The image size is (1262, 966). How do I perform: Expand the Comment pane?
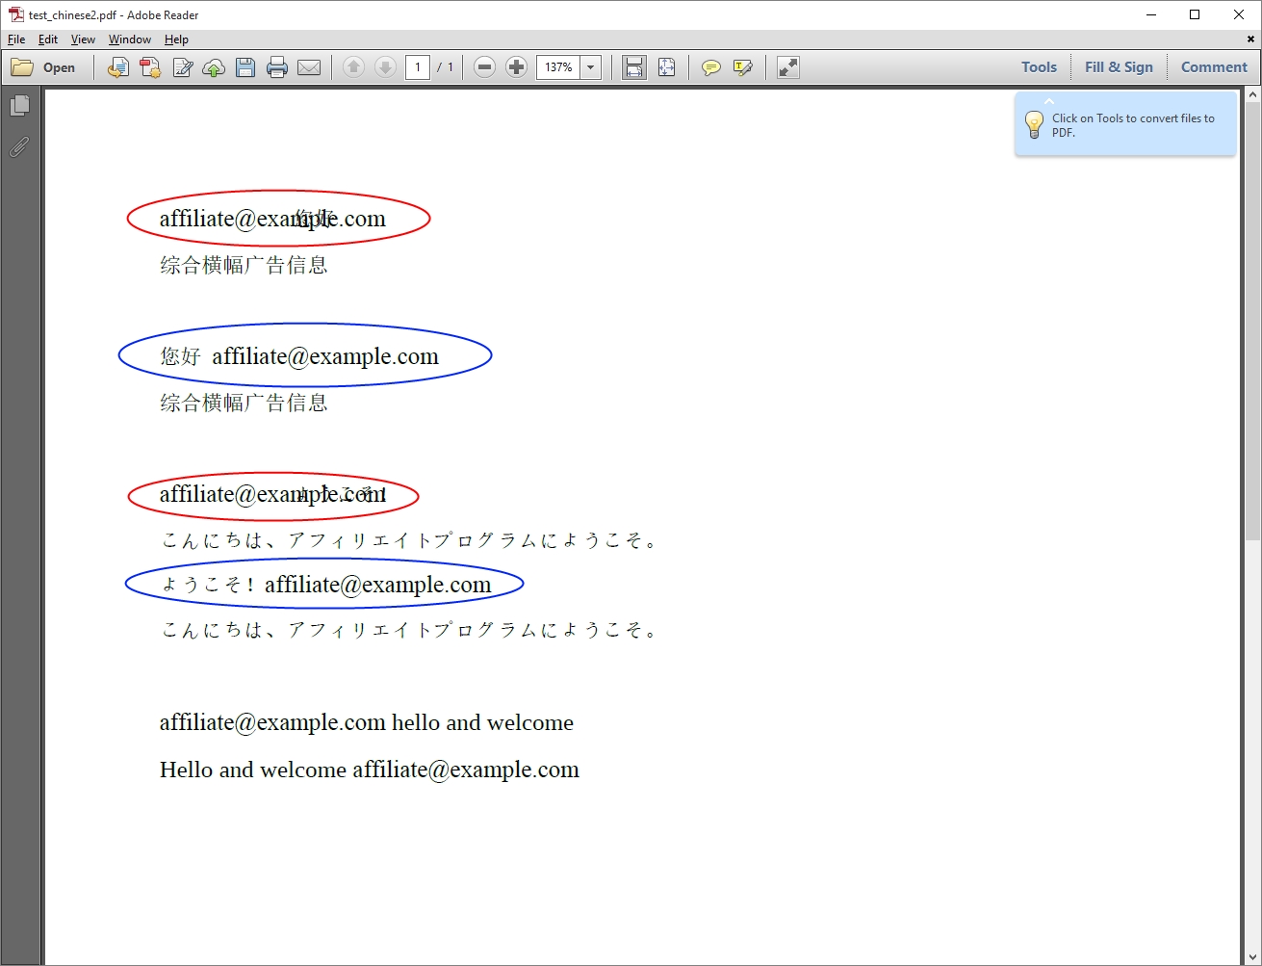(x=1213, y=67)
